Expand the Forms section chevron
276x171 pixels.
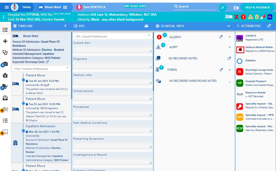tap(229, 70)
